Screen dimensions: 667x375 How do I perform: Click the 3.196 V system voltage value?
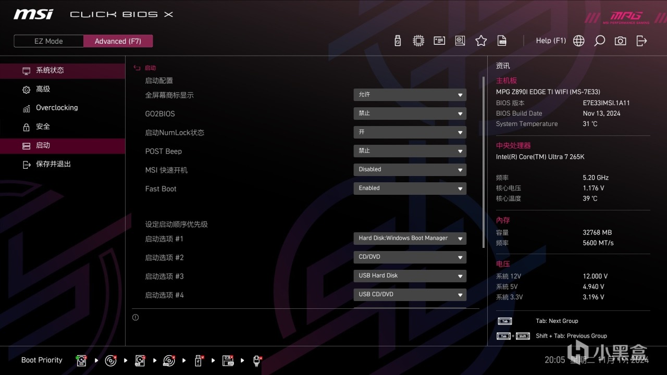point(594,297)
